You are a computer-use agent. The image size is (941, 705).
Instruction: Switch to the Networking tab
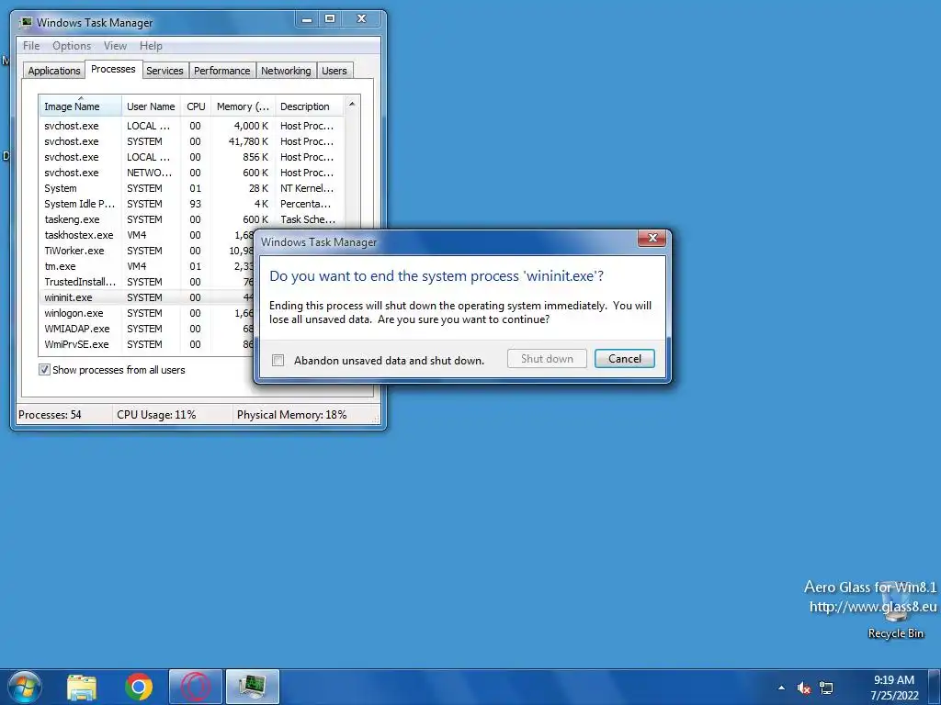point(286,71)
